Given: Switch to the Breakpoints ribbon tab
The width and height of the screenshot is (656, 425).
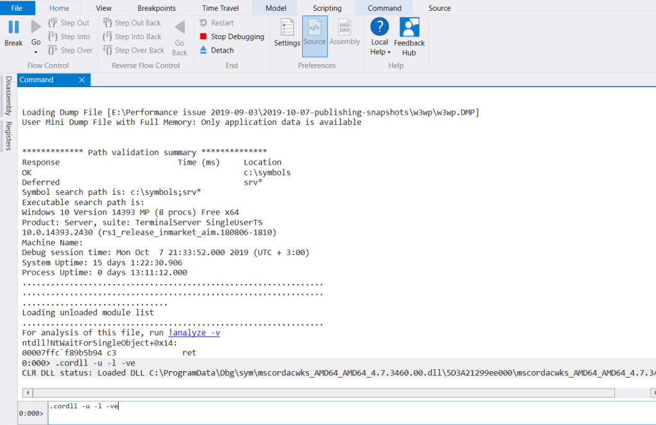Looking at the screenshot, I should tap(156, 8).
